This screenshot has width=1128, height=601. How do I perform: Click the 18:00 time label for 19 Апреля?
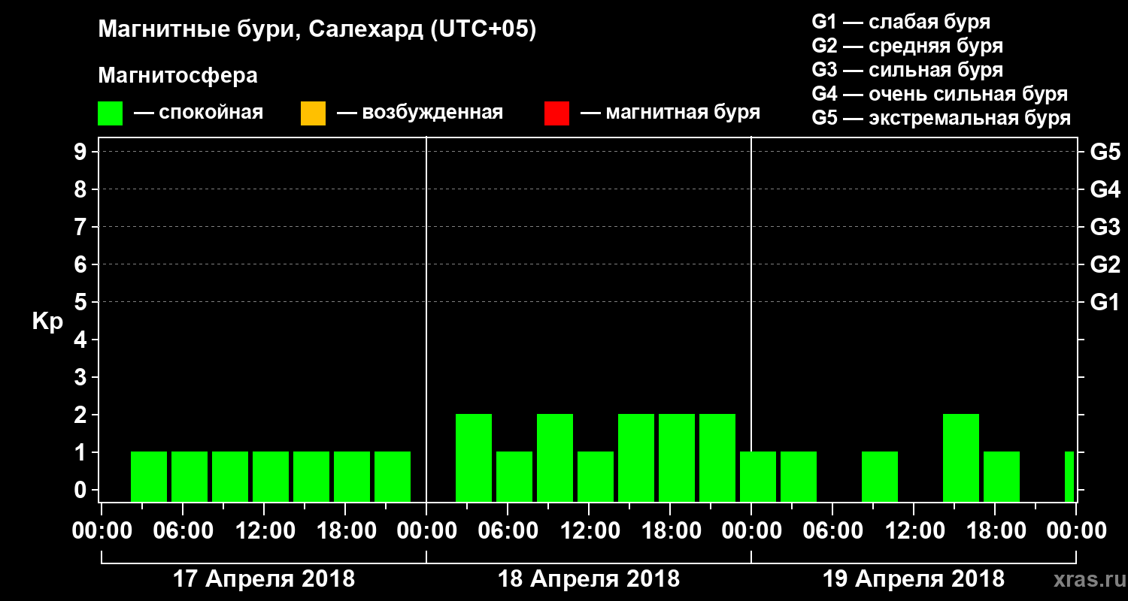[995, 531]
